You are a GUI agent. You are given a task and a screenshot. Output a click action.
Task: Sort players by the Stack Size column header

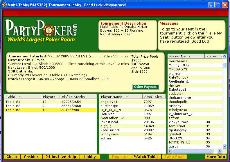[x=154, y=97]
